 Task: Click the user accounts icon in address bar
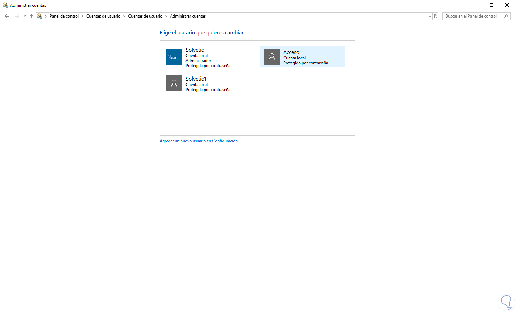40,16
